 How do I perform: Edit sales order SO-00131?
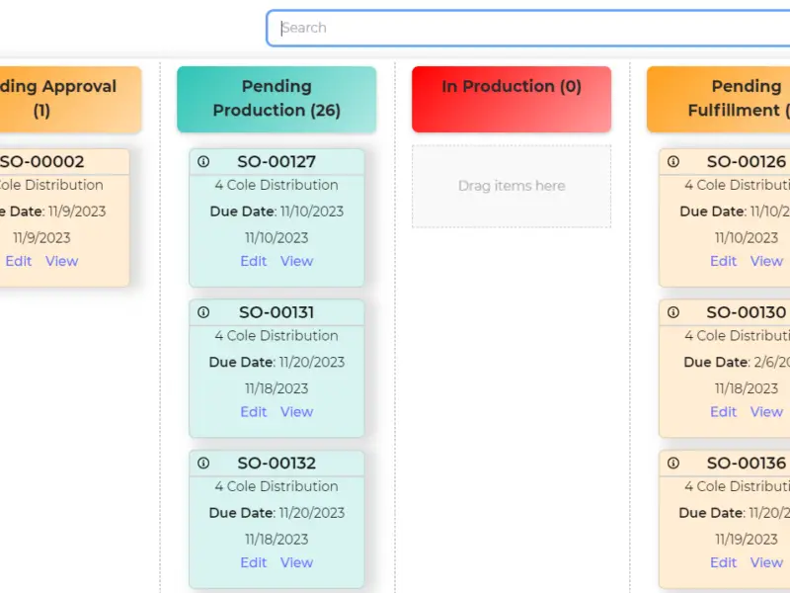[254, 412]
